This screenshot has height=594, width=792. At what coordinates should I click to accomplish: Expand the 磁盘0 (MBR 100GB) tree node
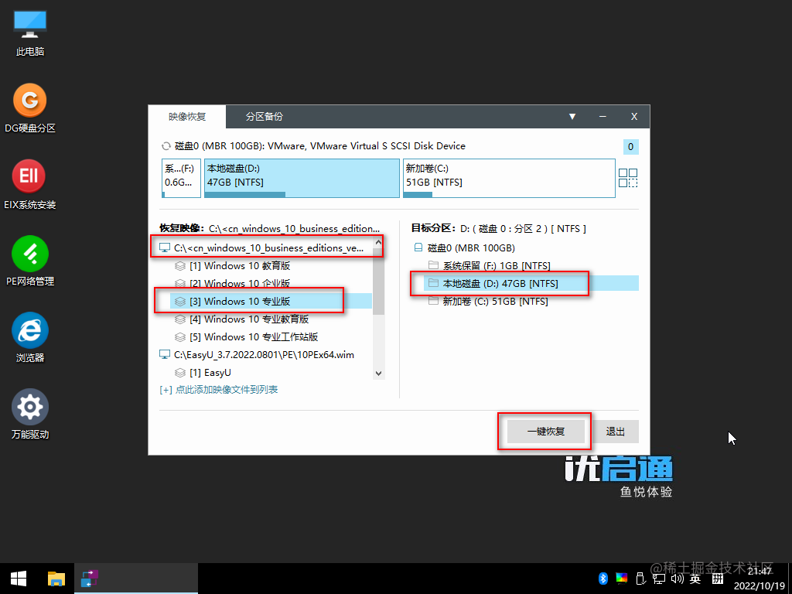pos(417,247)
